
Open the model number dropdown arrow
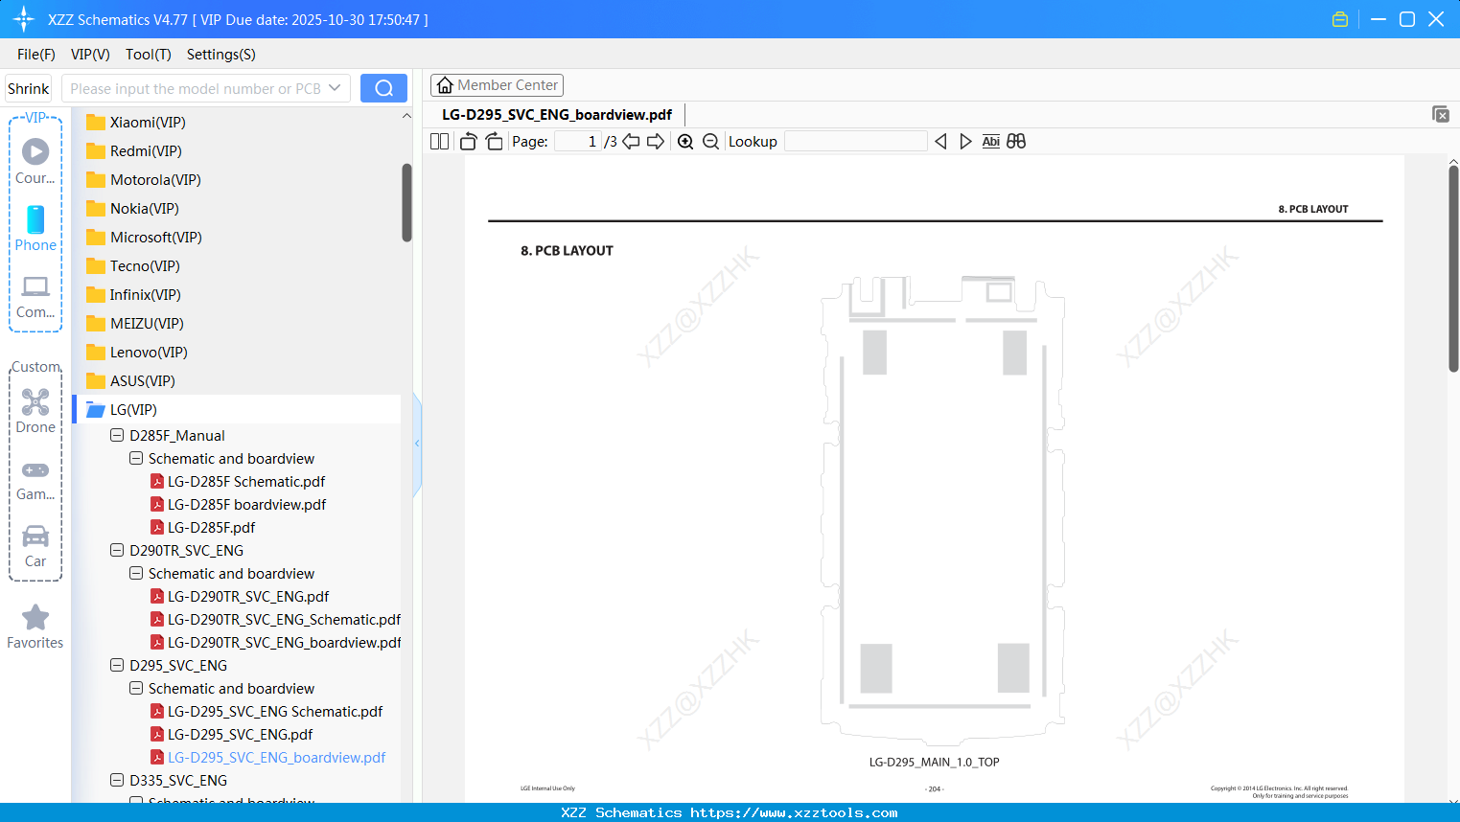pos(335,88)
